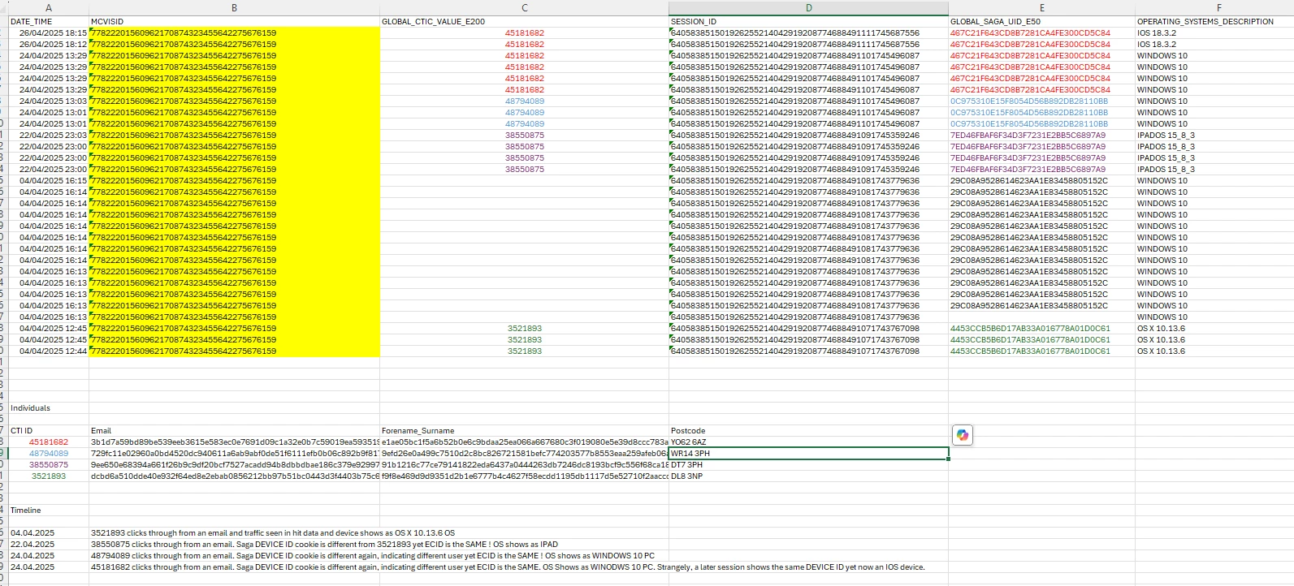Click email hash starting 9ee650e6
This screenshot has height=586, width=1294.
pos(234,465)
